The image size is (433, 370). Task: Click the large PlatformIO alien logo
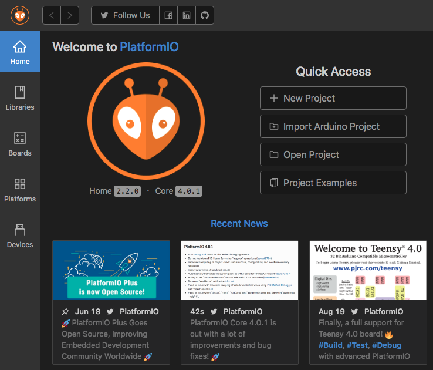click(x=146, y=121)
